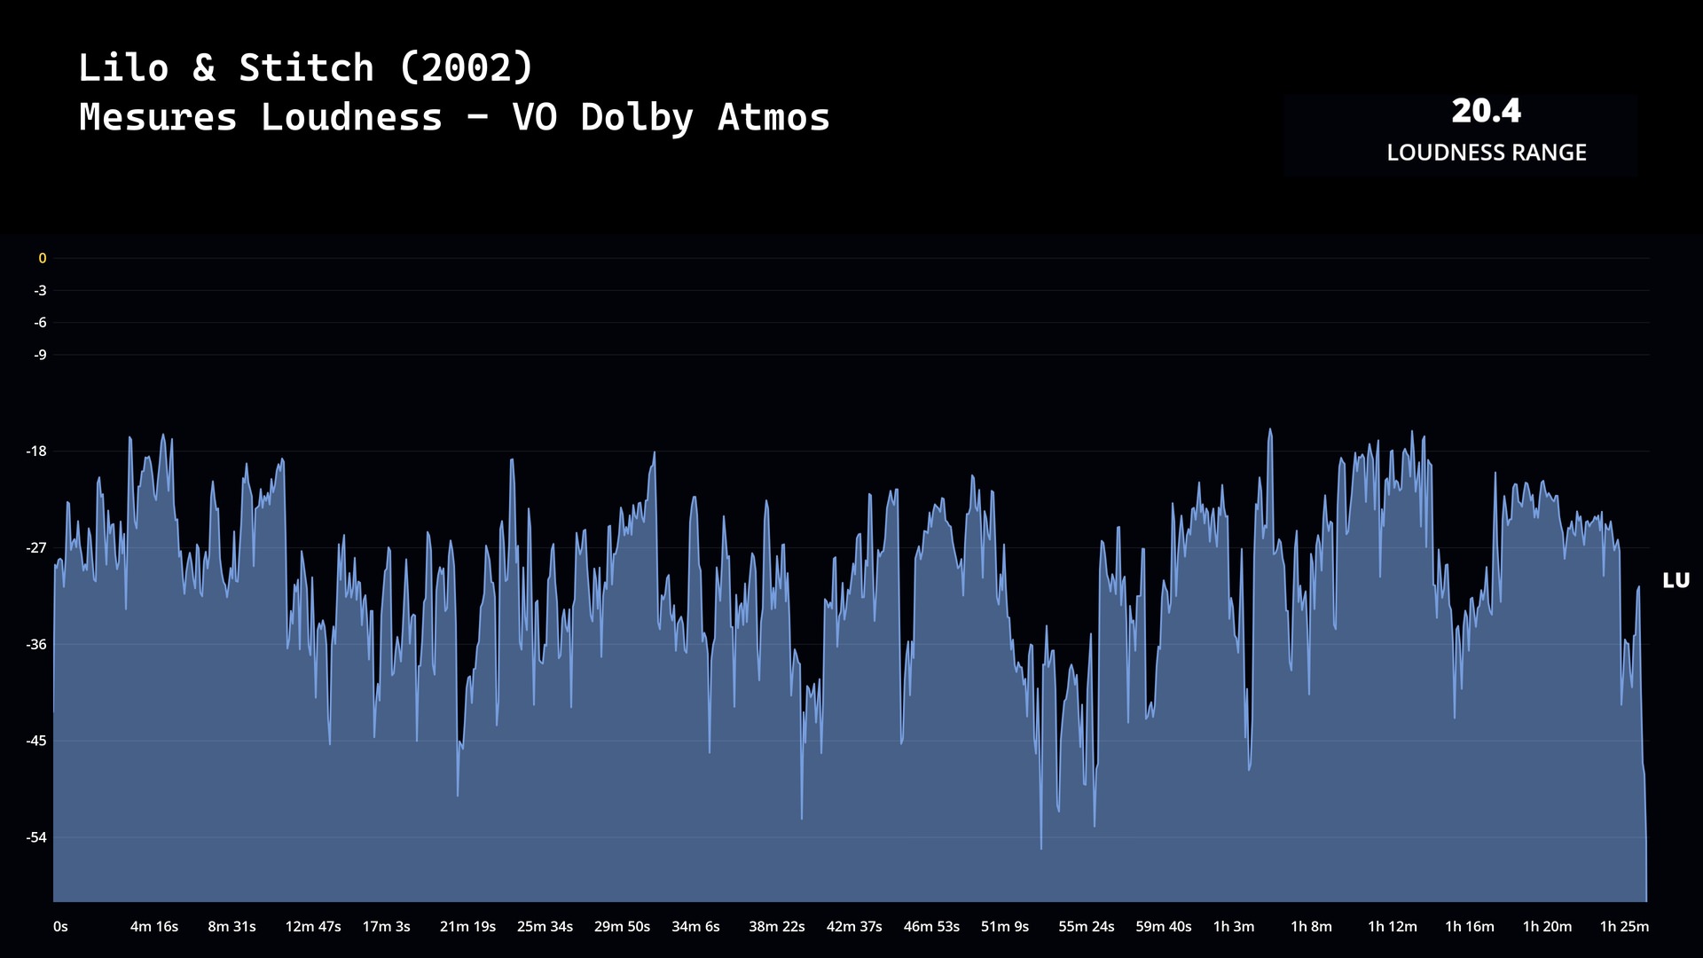Click the '0s' time axis label
This screenshot has width=1703, height=958.
click(60, 927)
